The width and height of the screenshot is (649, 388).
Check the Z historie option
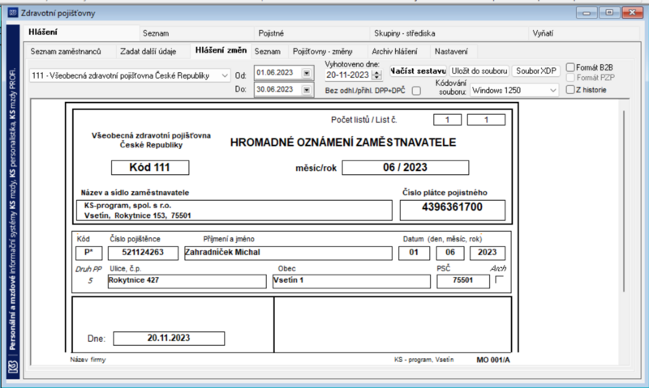(570, 90)
